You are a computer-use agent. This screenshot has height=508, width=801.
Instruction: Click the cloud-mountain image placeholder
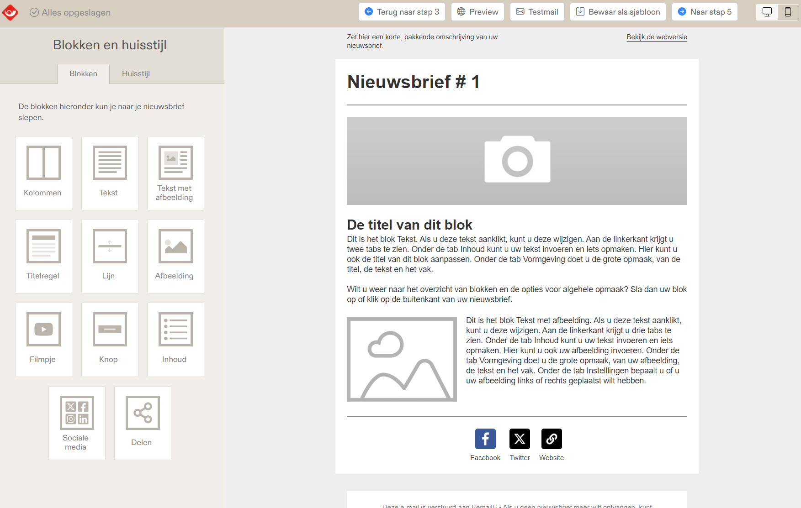pos(402,359)
